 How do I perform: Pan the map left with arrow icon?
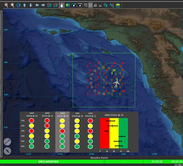(37, 5)
